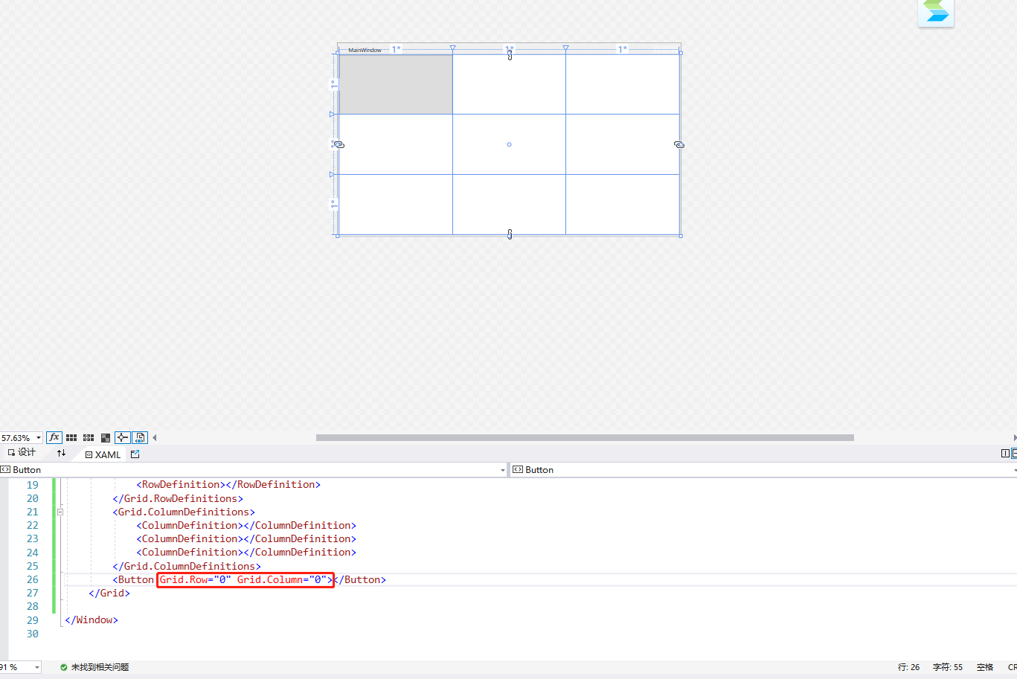Toggle show snap grid button

[x=71, y=438]
